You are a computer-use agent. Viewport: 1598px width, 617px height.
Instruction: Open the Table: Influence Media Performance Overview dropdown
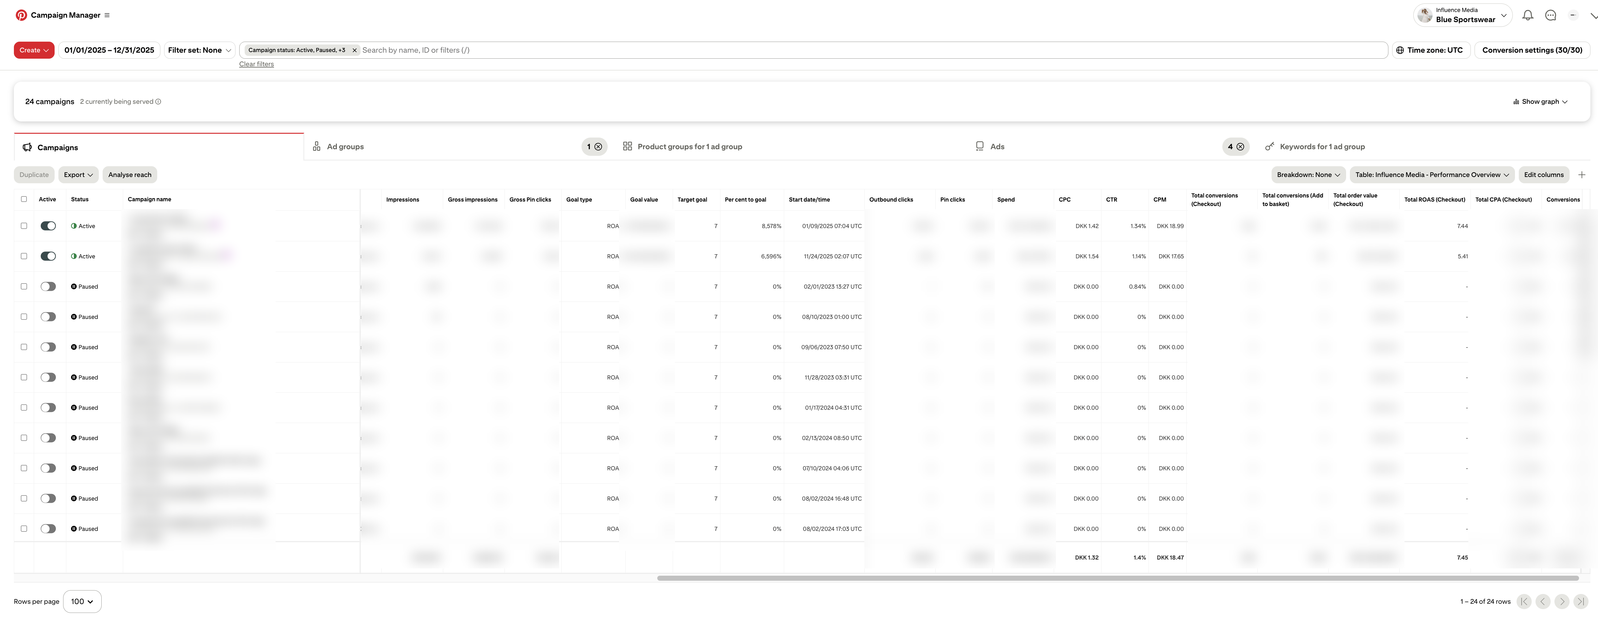(x=1432, y=175)
